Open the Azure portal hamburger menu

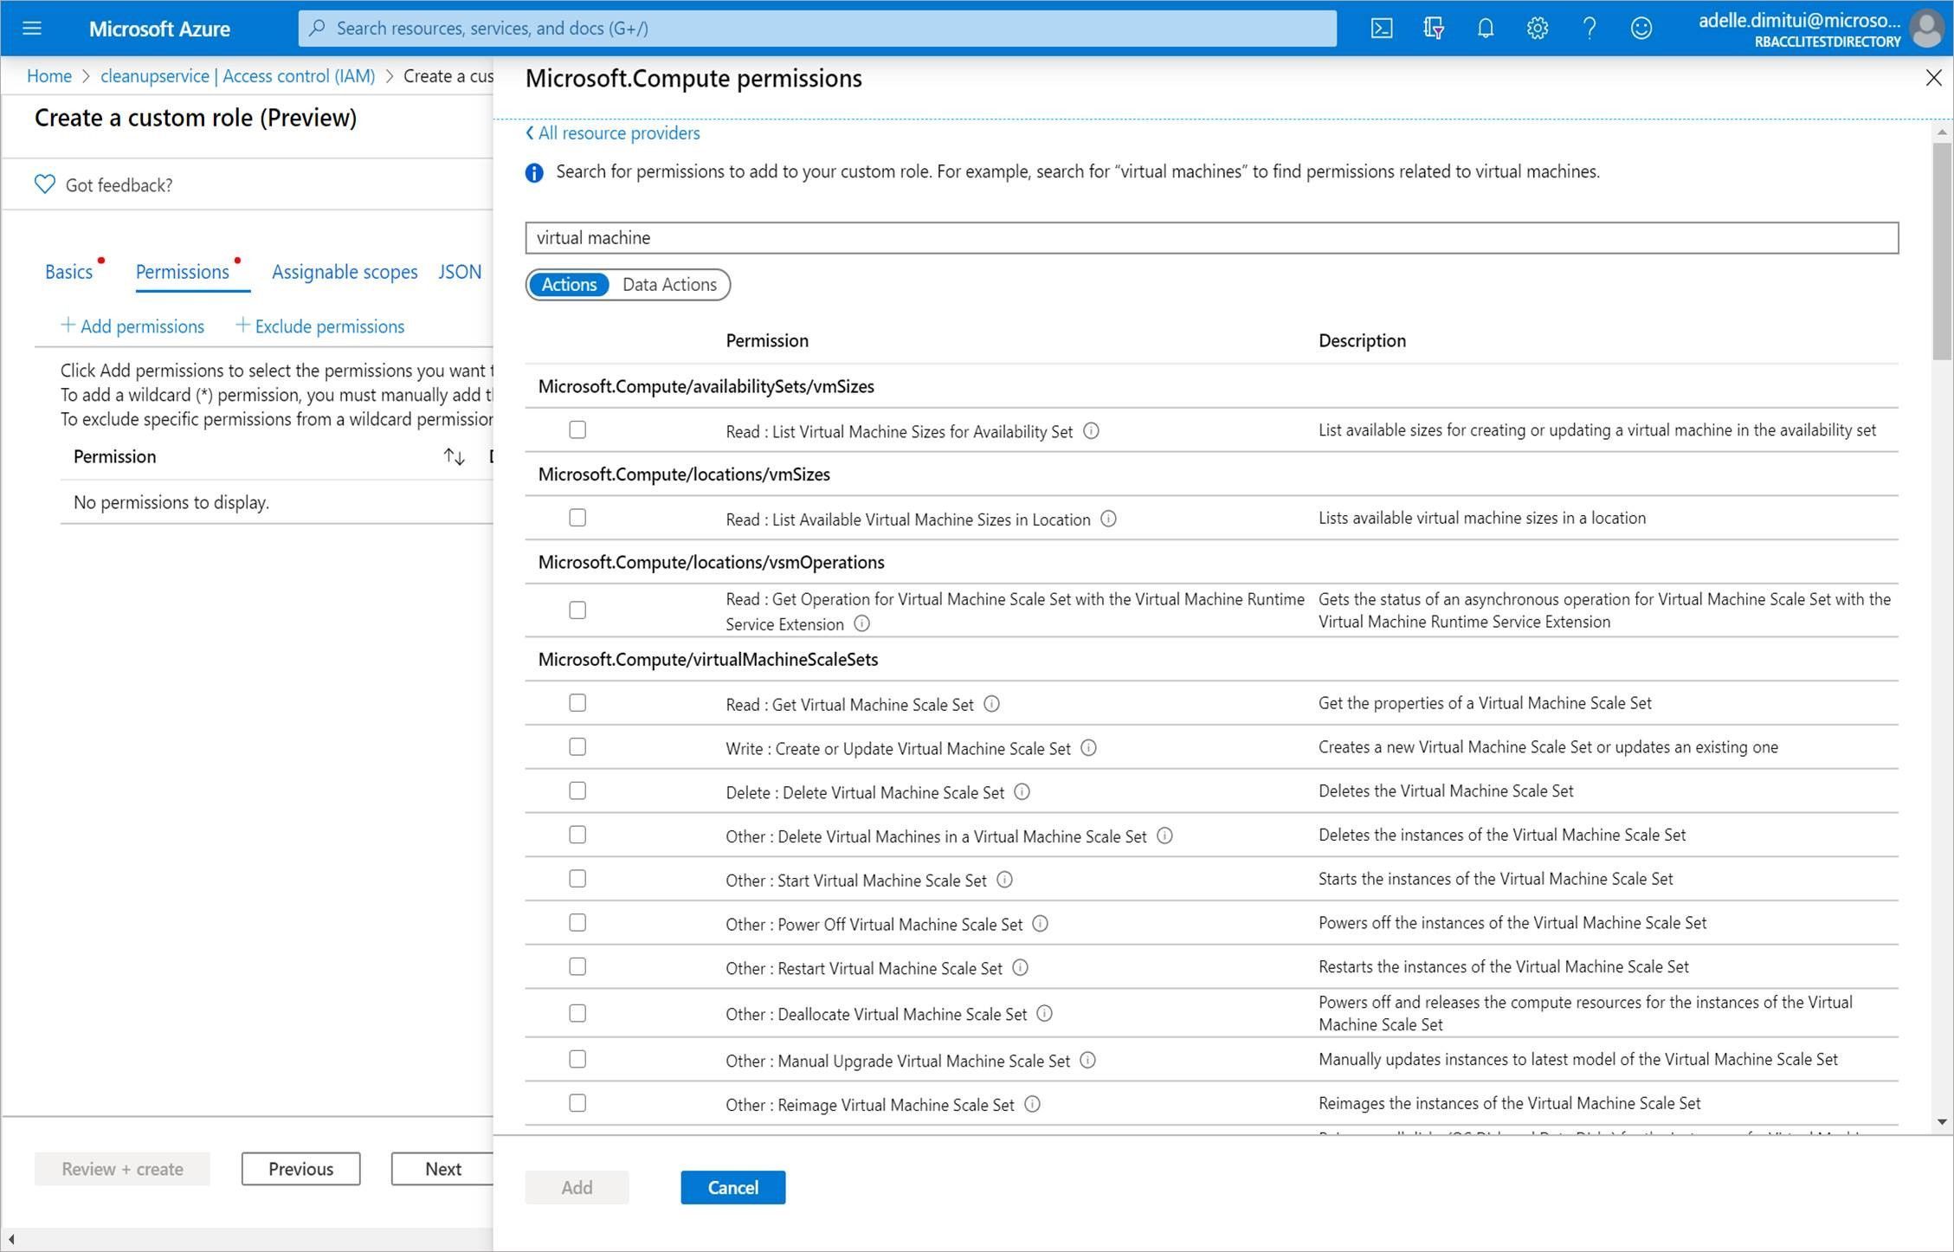click(x=31, y=27)
